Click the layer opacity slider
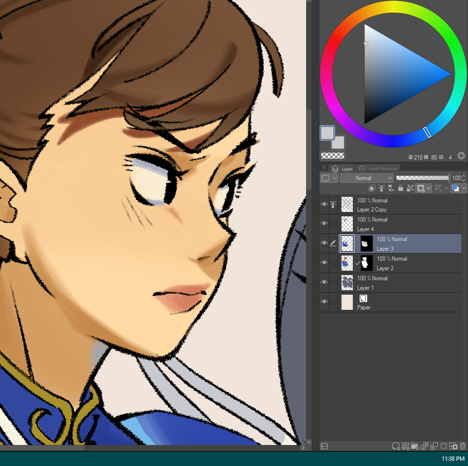 pyautogui.click(x=423, y=178)
